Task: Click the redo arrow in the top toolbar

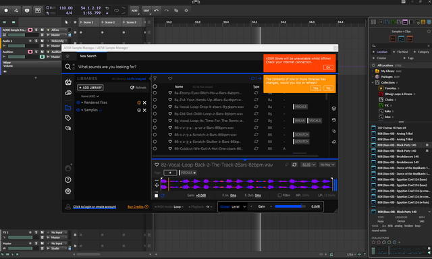Action: pyautogui.click(x=166, y=11)
